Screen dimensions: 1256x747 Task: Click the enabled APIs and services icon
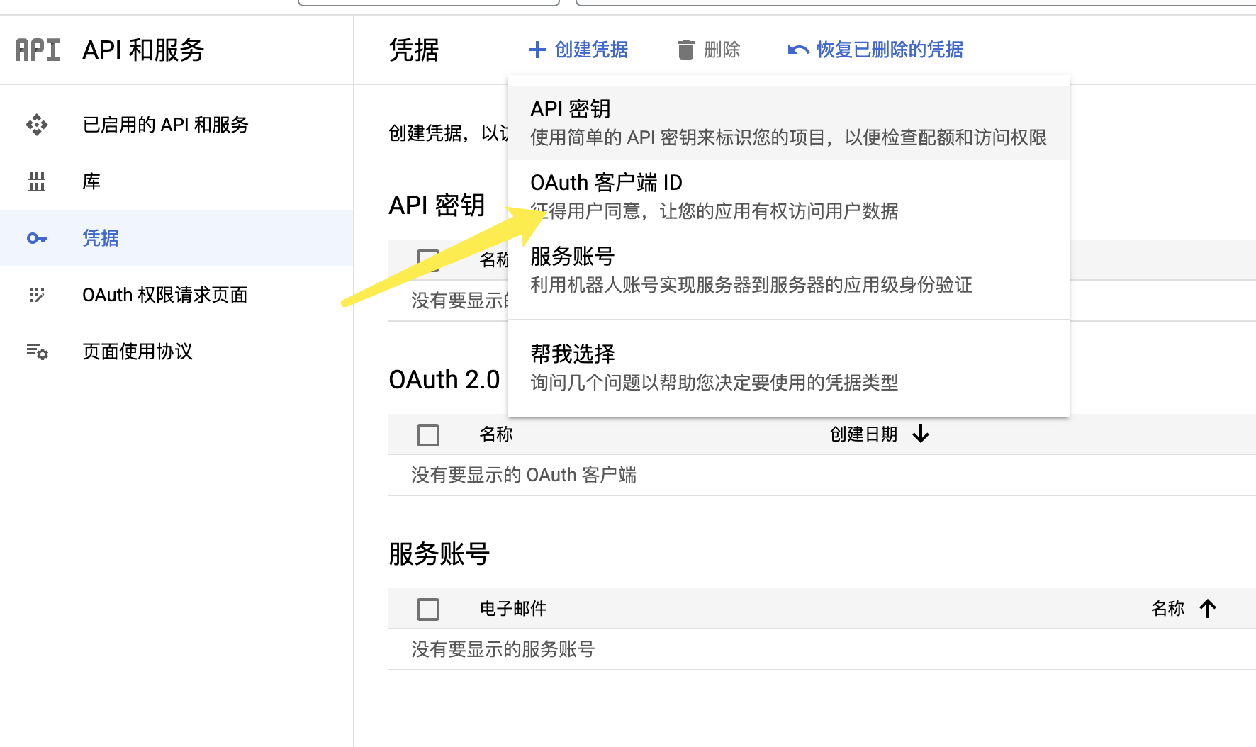tap(37, 125)
